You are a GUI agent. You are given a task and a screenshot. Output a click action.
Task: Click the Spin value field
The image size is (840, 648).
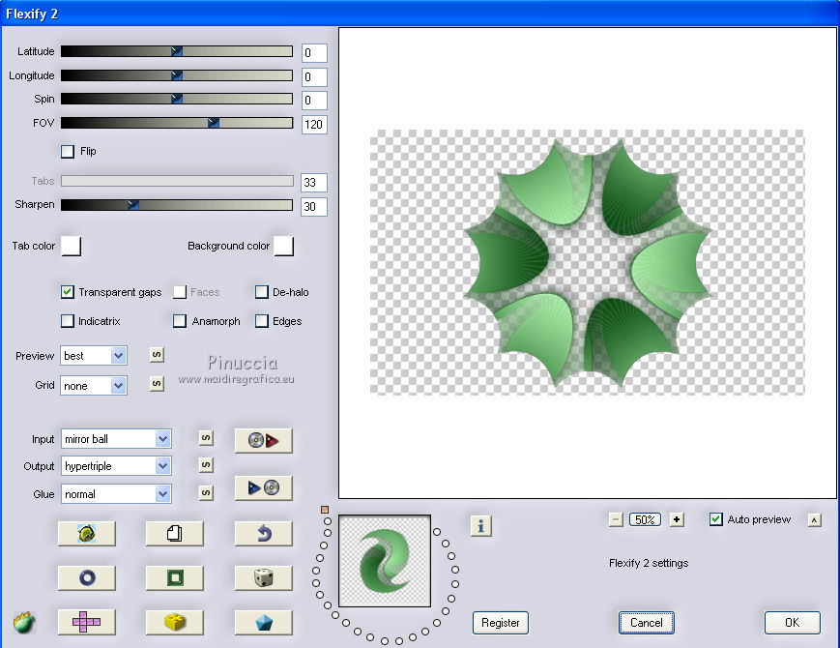tap(314, 101)
